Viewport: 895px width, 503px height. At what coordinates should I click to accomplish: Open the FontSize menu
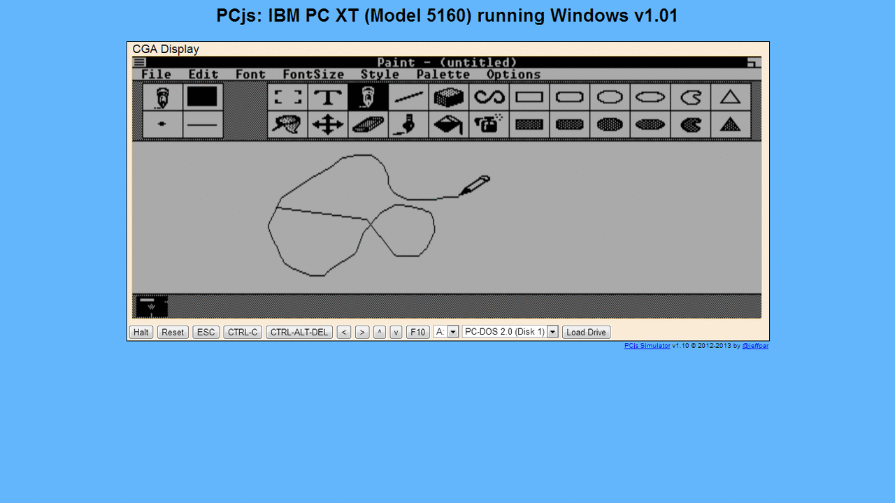(x=313, y=74)
